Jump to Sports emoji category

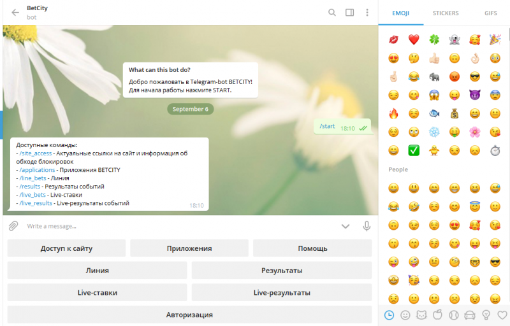click(x=454, y=315)
